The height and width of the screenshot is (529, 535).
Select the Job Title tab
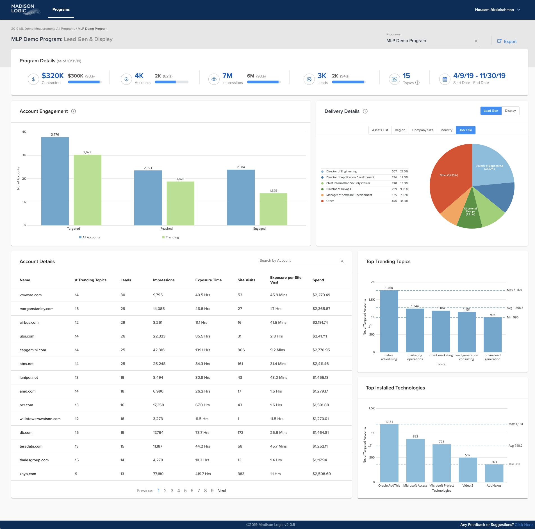pos(465,130)
